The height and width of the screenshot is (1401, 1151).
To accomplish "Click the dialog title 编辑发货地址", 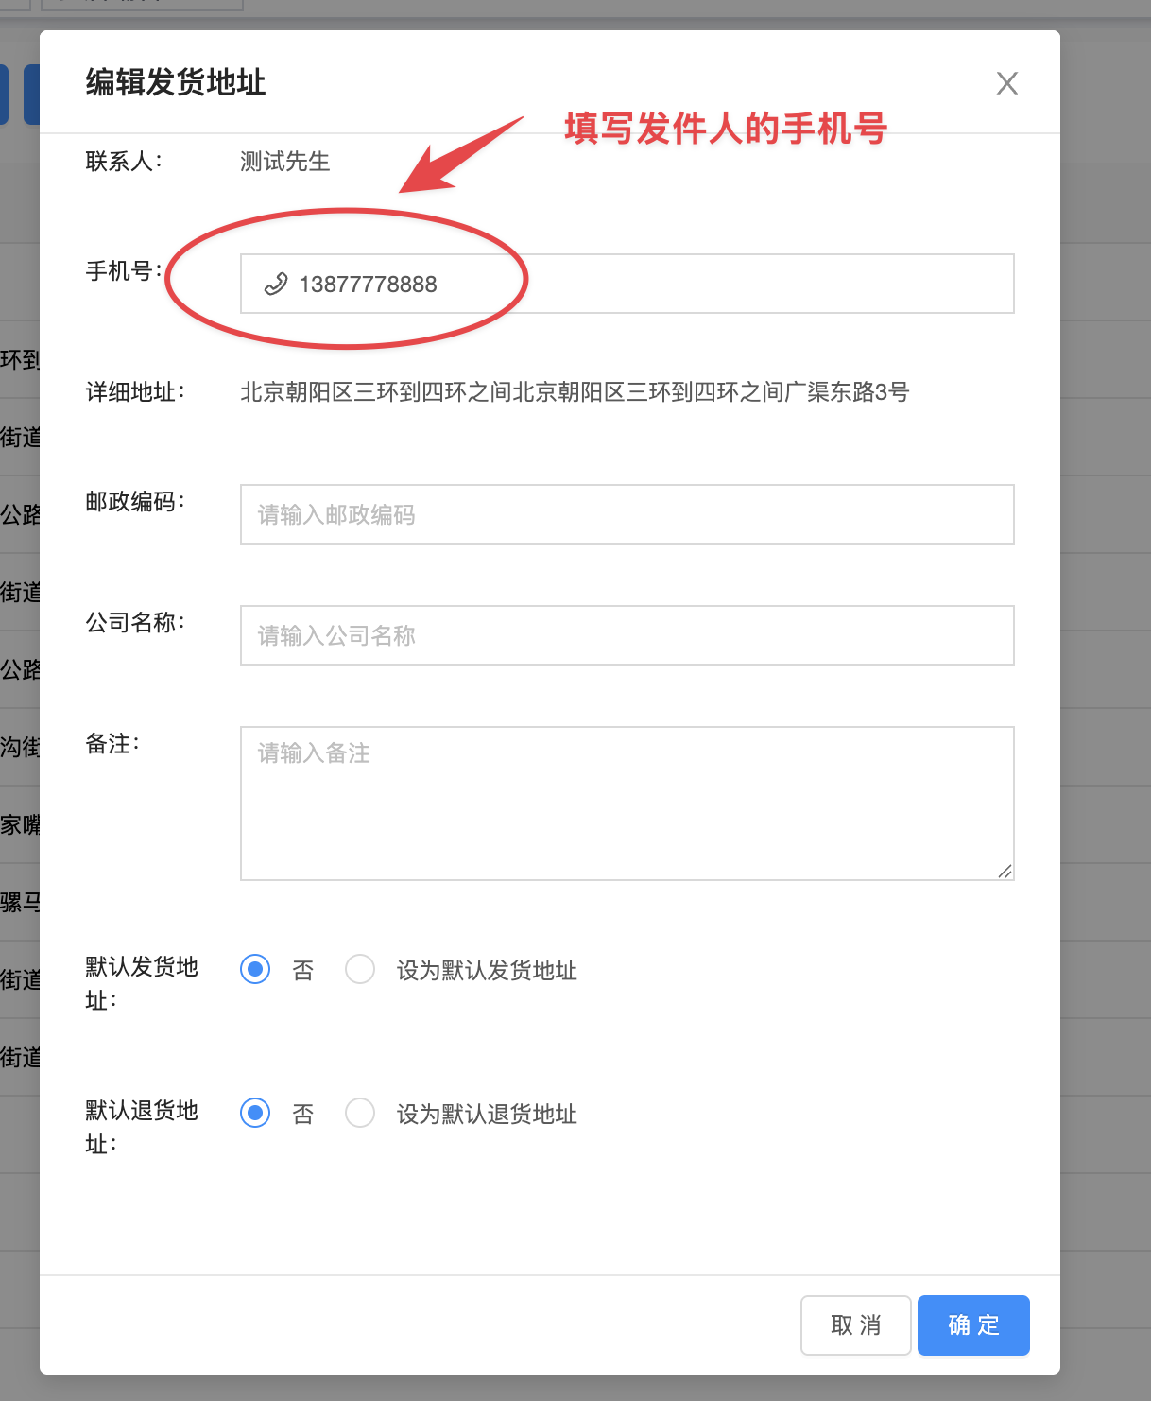I will [176, 82].
